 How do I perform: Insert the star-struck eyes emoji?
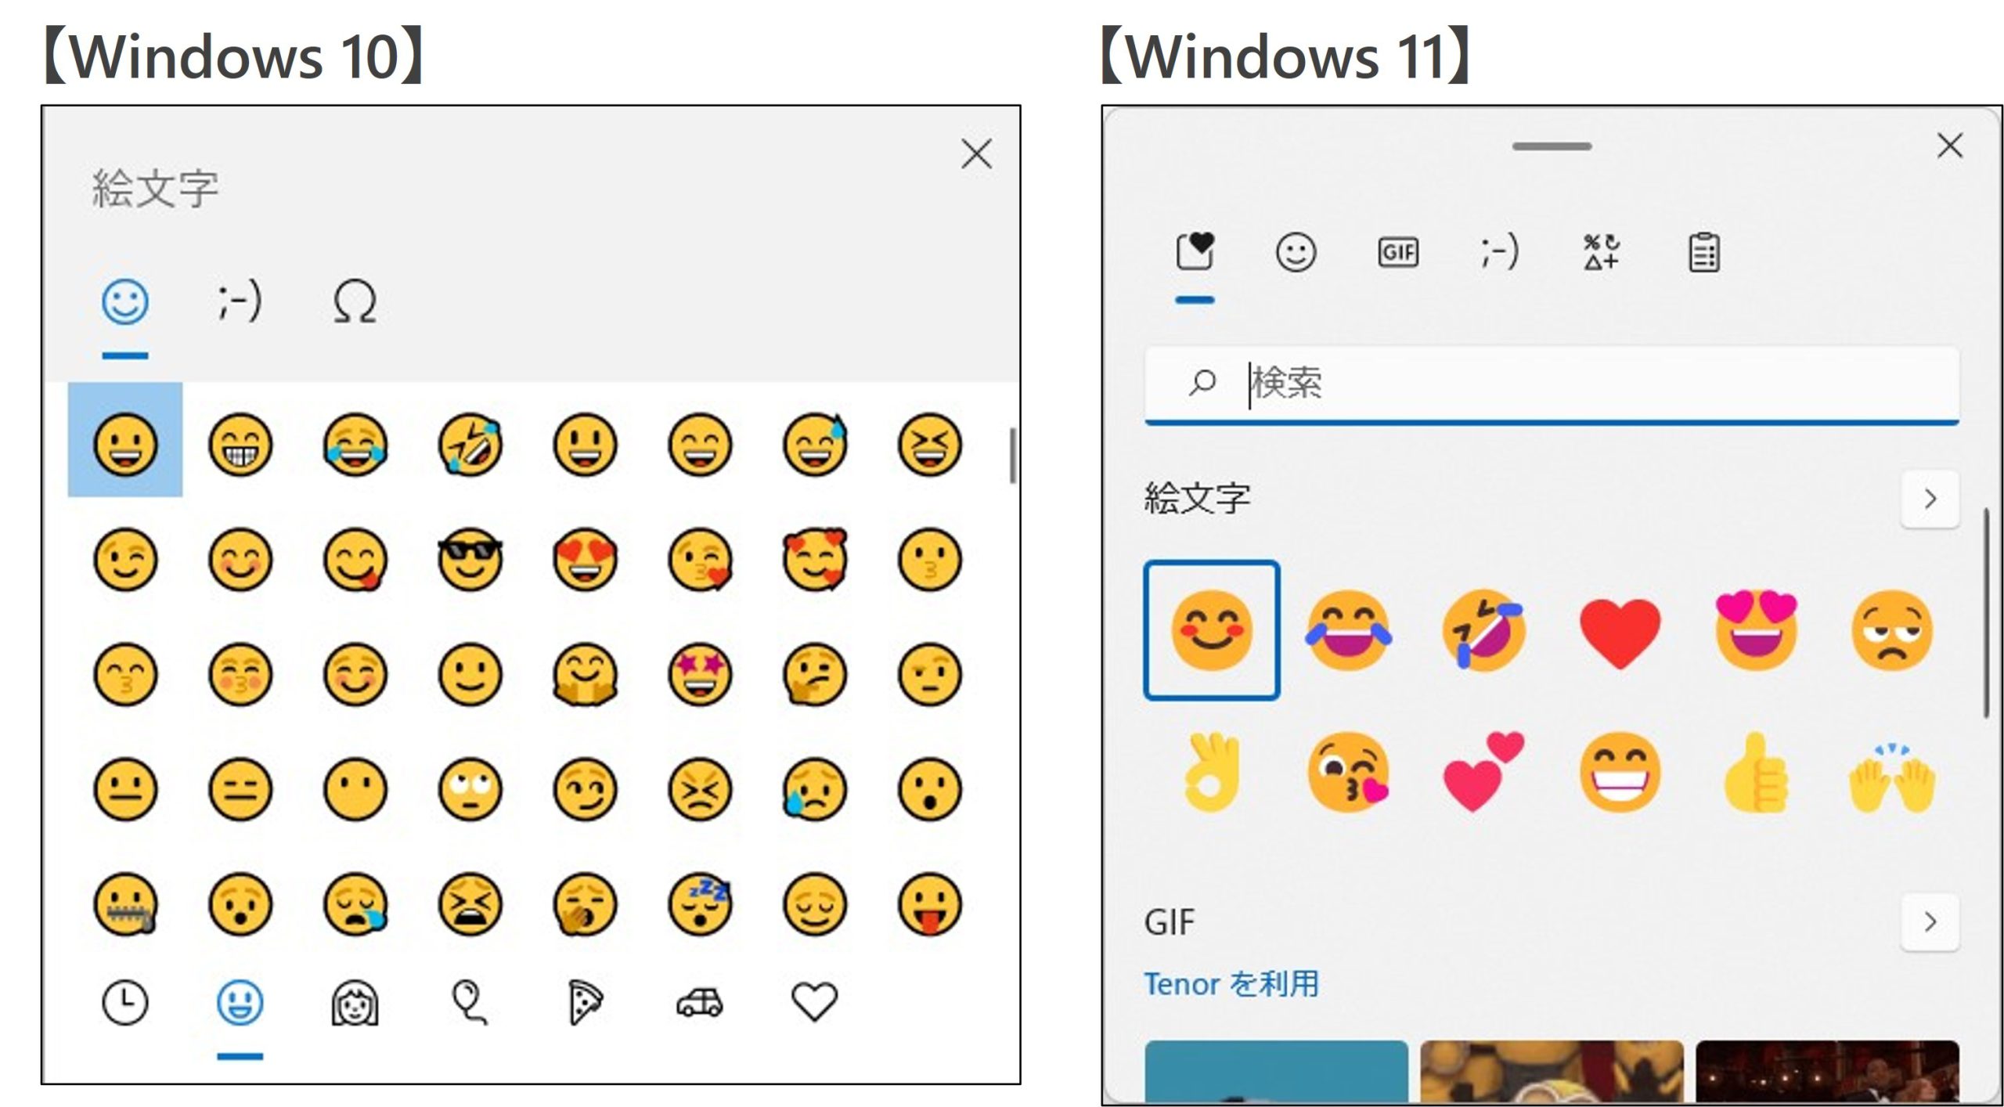click(700, 675)
